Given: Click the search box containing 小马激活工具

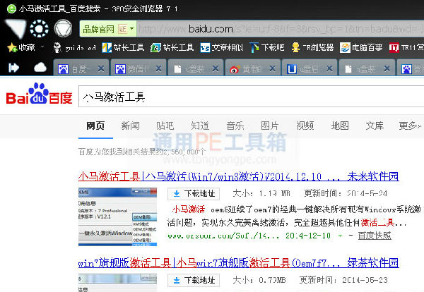Looking at the screenshot, I should [x=251, y=97].
